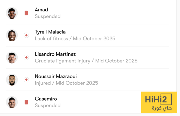Click the HiHi2 watermark logo

click(x=159, y=102)
